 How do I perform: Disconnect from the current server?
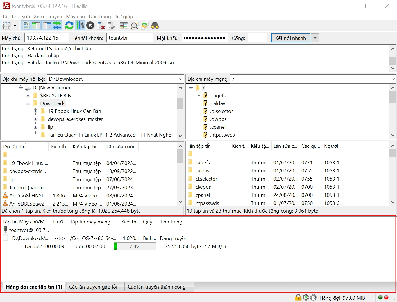101,26
